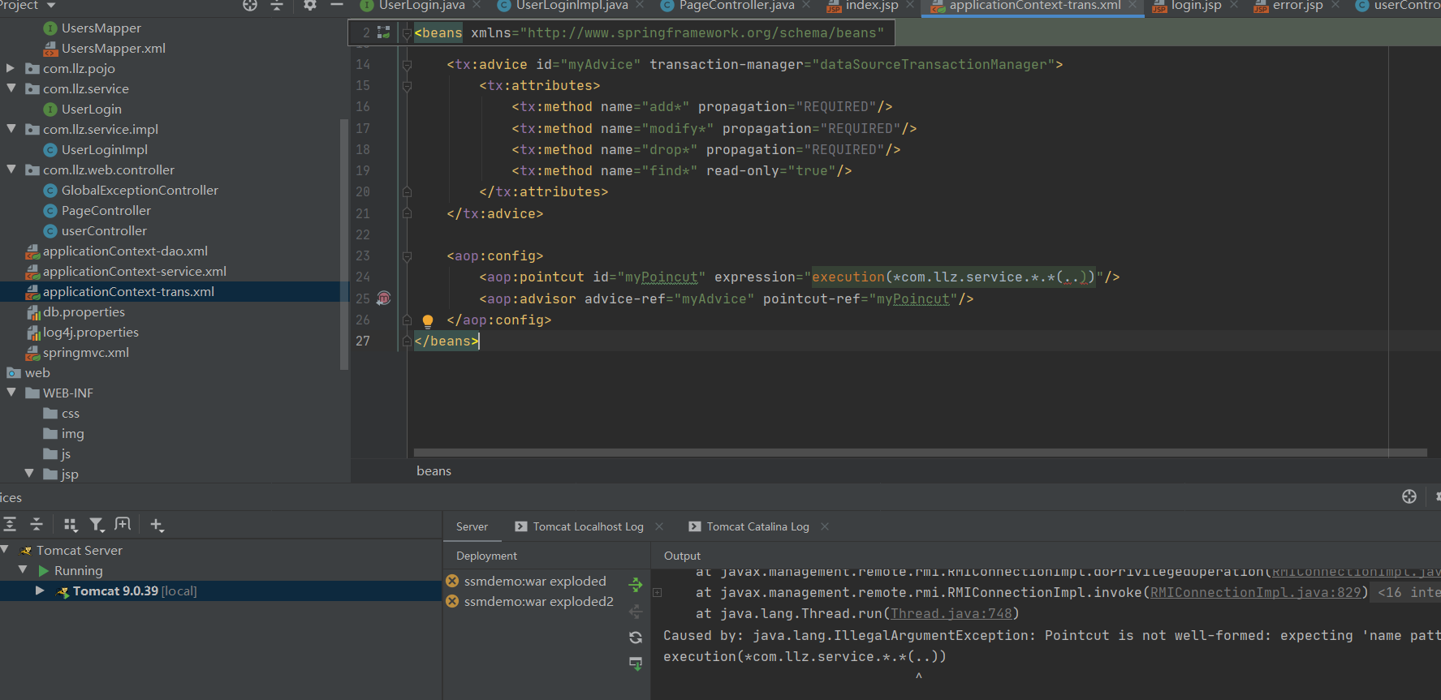Switch to PageController.java editor tab

pos(736,6)
